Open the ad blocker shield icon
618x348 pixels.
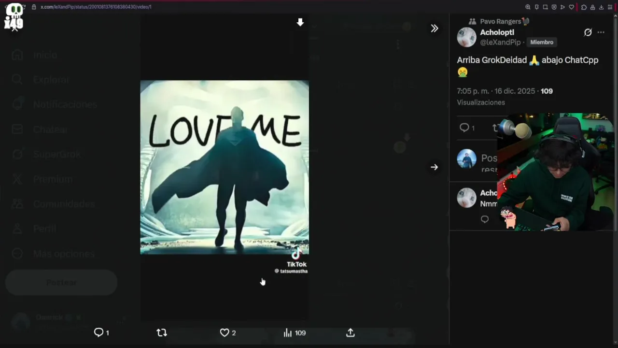(554, 7)
